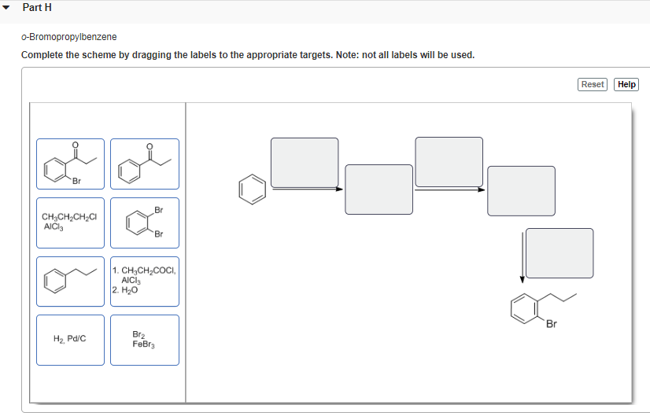Click the benzene starting material structure
The height and width of the screenshot is (416, 650).
point(253,190)
